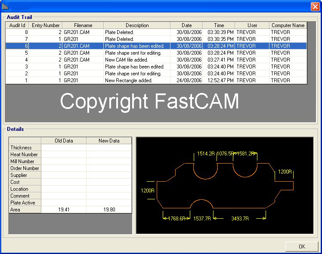Screen dimensions: 322x254
Task: Click the Date column header
Action: 186,25
